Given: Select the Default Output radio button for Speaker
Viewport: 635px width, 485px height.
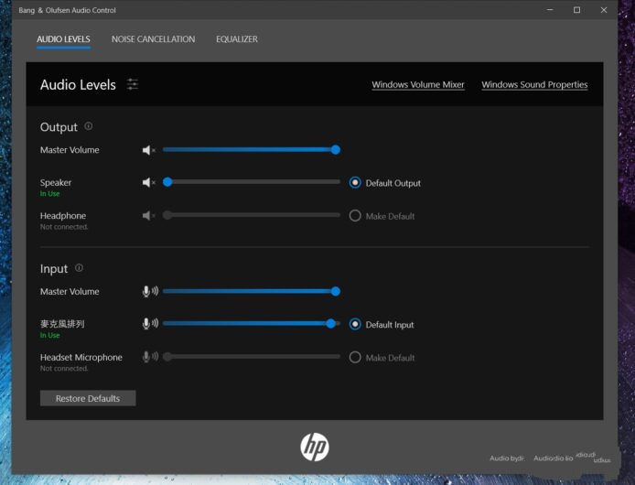Looking at the screenshot, I should tap(355, 183).
